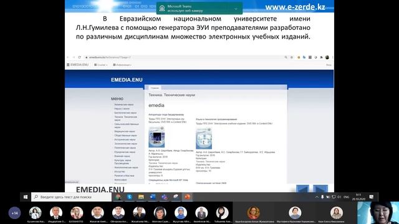Open Экономические науки in the side menu
The height and width of the screenshot is (224, 399).
click(x=126, y=144)
